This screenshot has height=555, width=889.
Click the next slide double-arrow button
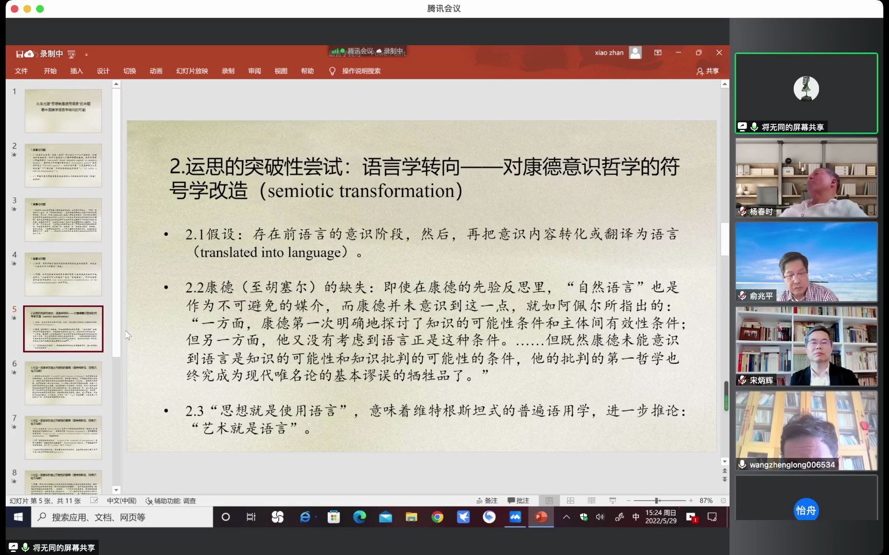click(x=724, y=479)
